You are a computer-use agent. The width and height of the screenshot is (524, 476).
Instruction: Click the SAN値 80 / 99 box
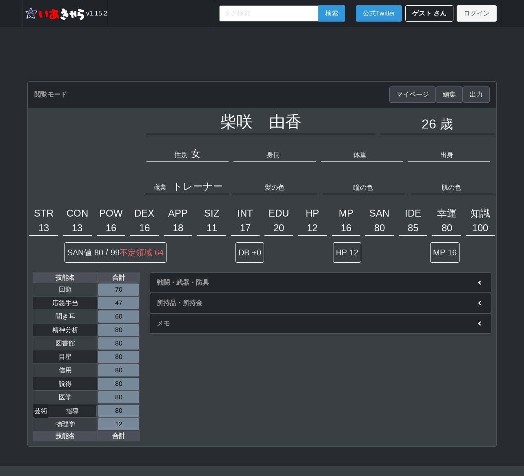115,252
